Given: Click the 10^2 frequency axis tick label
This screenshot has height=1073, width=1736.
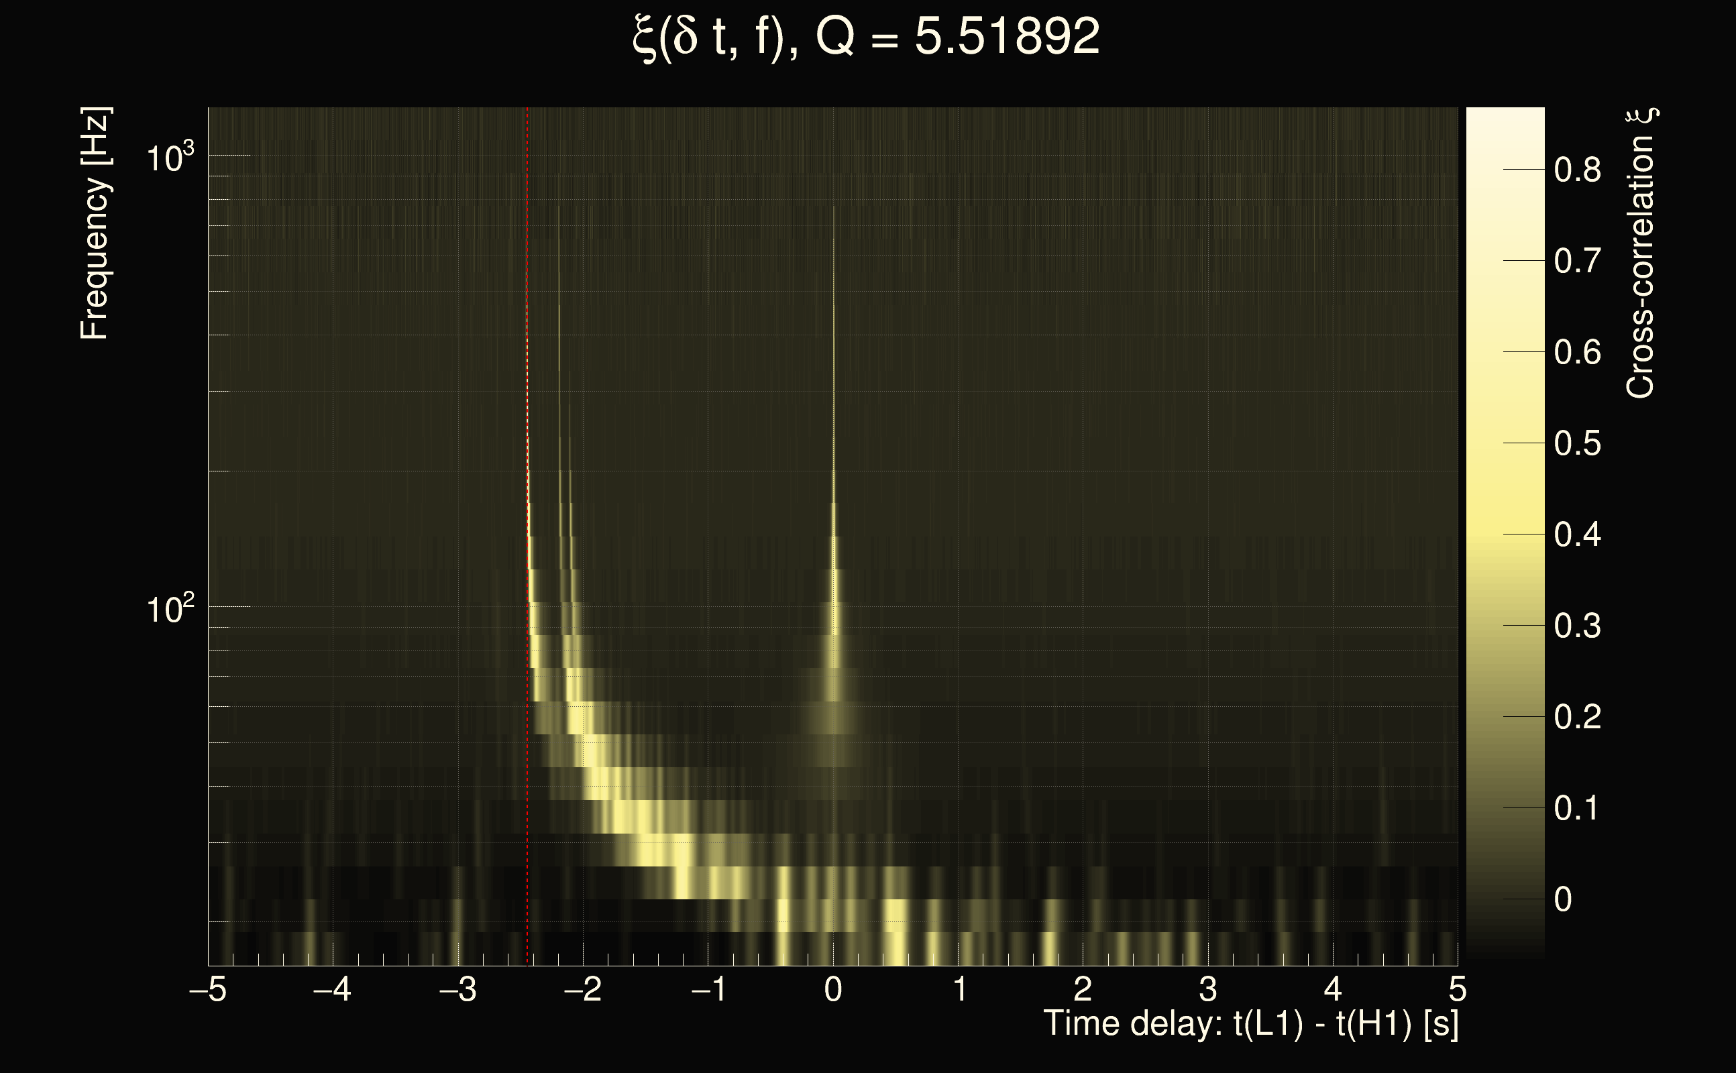Looking at the screenshot, I should coord(169,609).
